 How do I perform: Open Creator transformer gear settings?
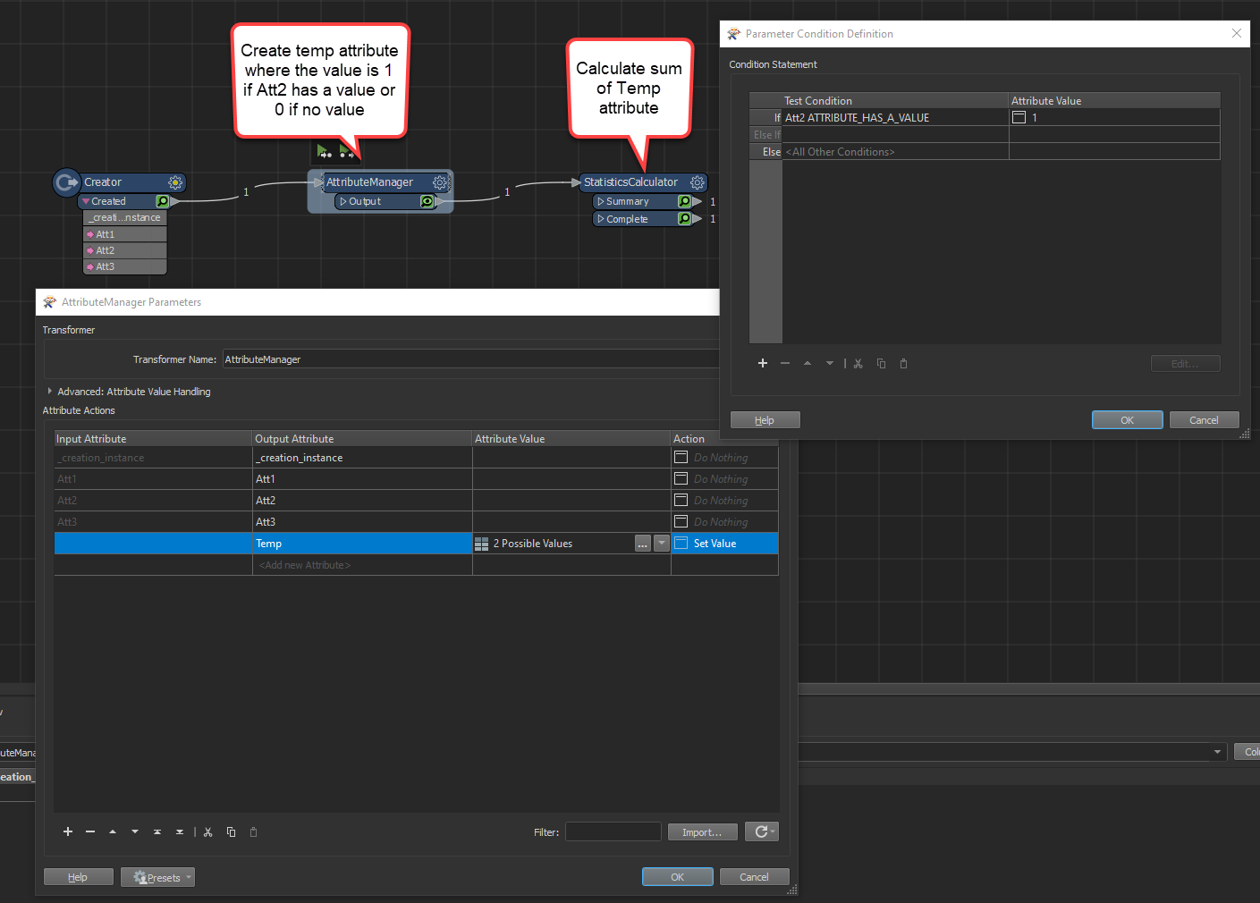tap(175, 182)
